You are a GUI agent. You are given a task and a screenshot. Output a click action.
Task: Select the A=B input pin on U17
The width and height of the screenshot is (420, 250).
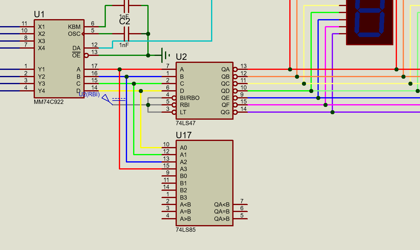click(x=169, y=211)
